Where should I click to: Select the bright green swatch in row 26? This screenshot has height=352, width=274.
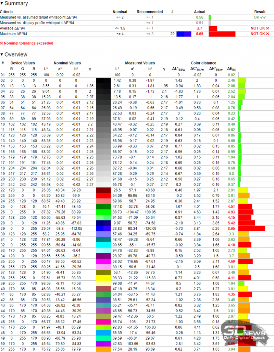click(x=104, y=212)
